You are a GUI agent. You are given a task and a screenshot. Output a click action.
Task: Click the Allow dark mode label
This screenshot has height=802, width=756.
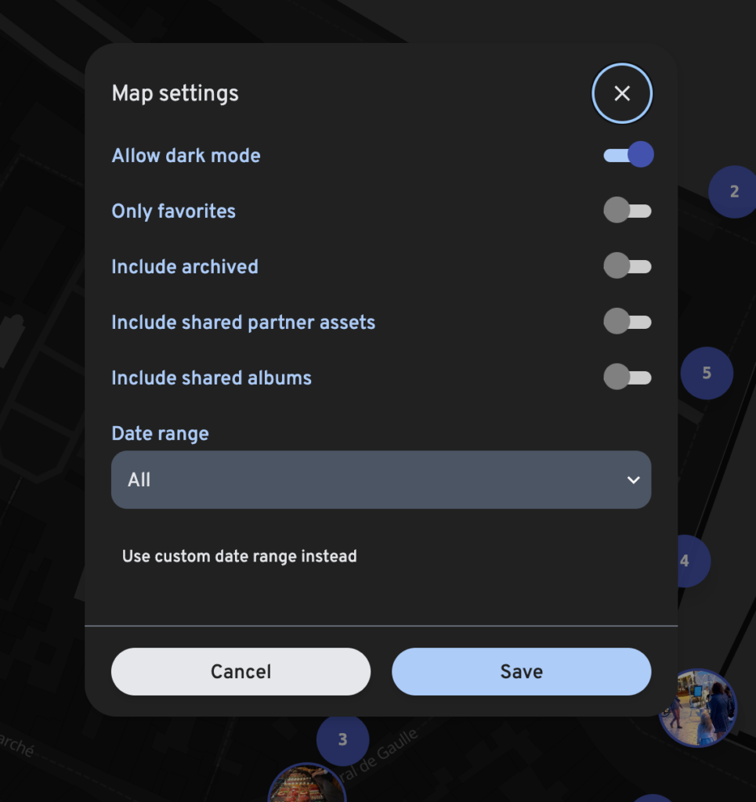tap(186, 156)
